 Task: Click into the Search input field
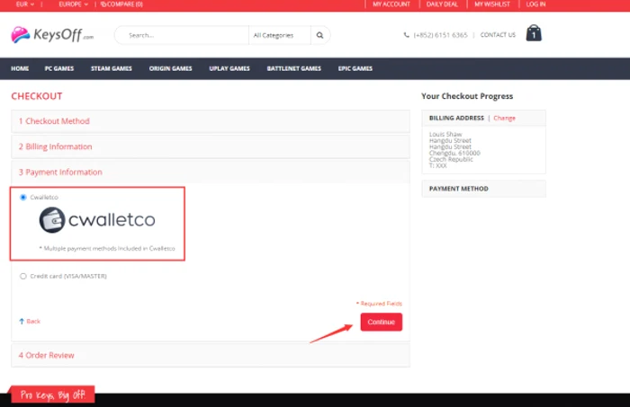(182, 35)
